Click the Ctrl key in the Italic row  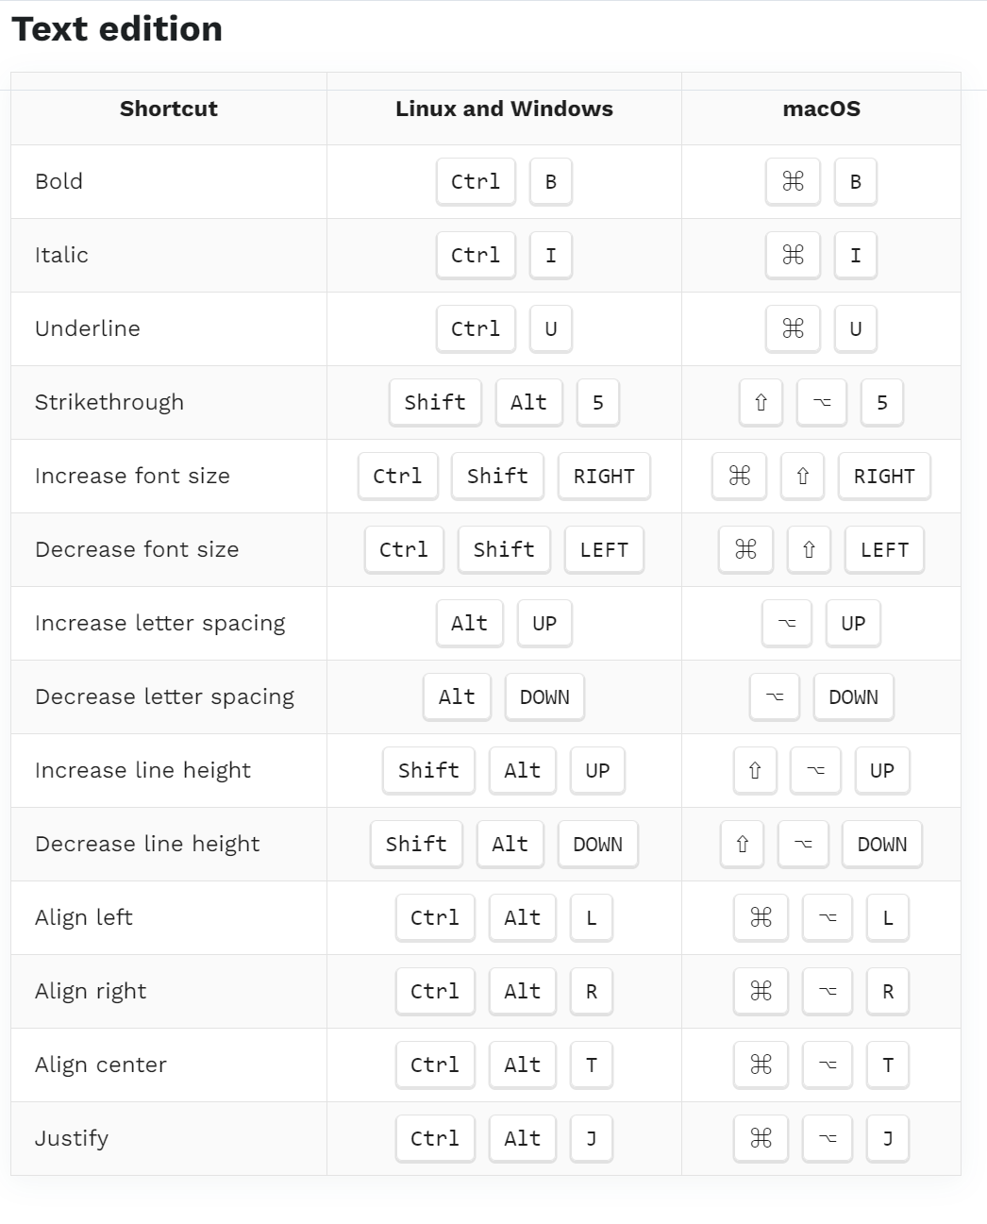(476, 255)
